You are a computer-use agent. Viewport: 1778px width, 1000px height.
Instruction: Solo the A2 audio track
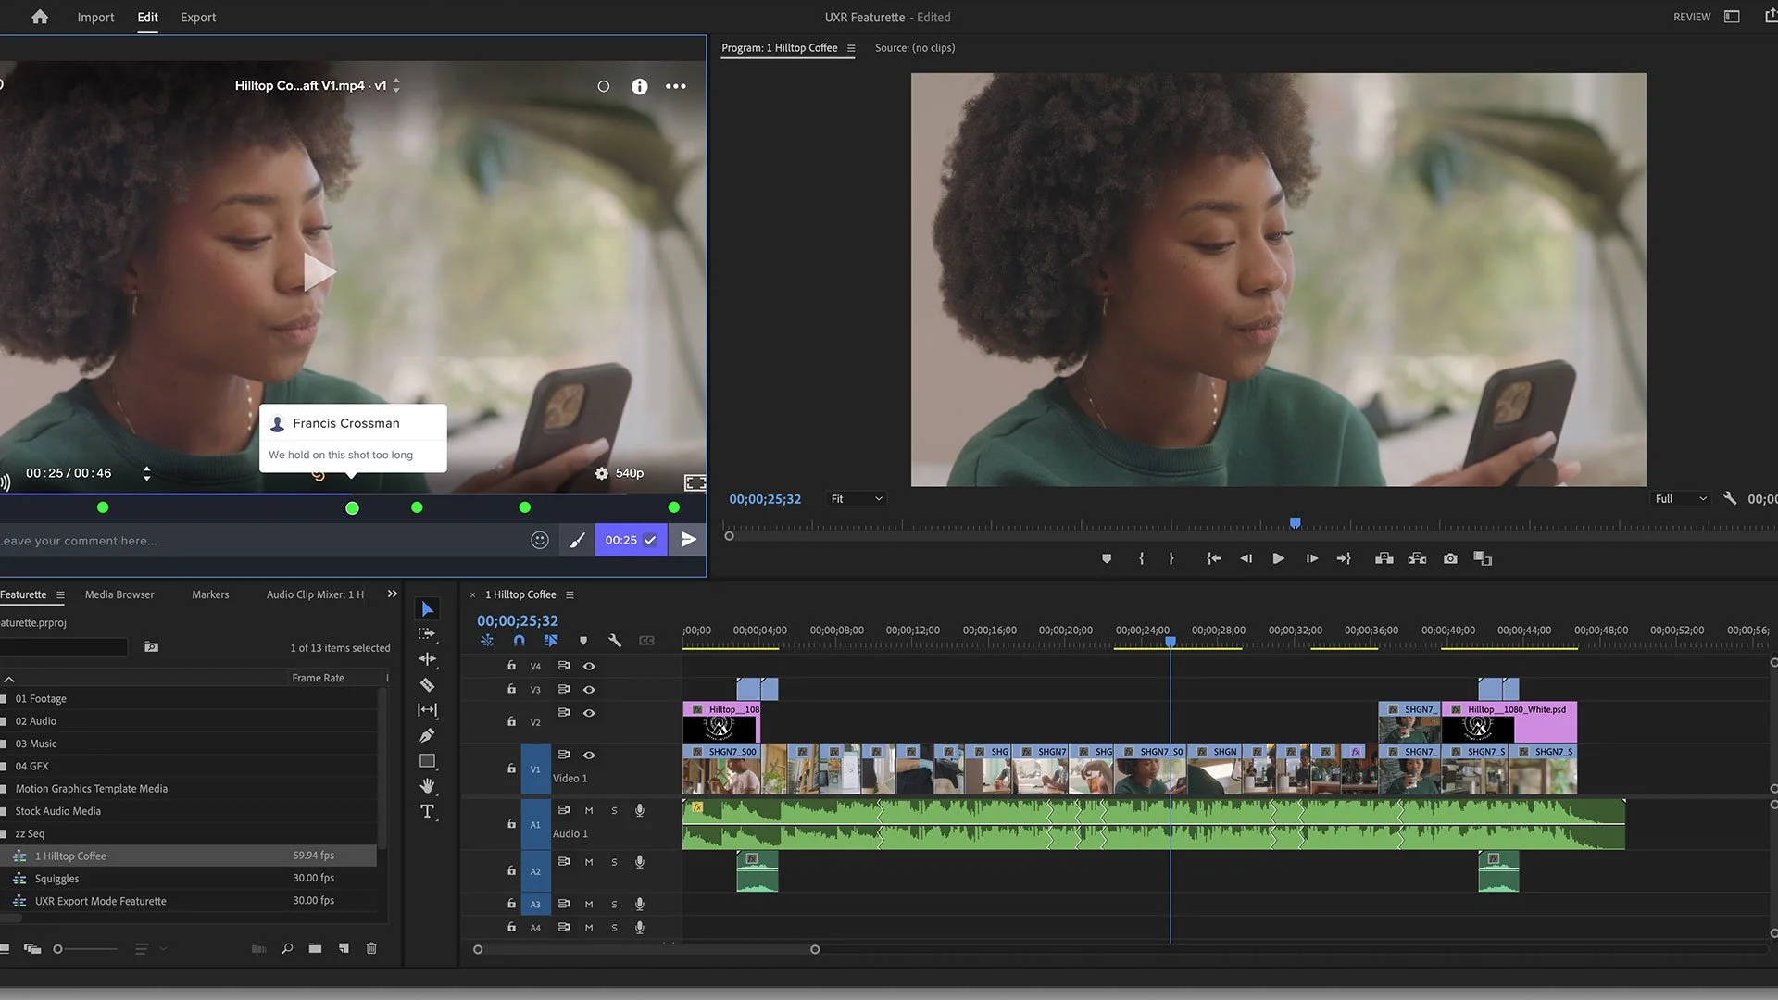click(x=614, y=861)
